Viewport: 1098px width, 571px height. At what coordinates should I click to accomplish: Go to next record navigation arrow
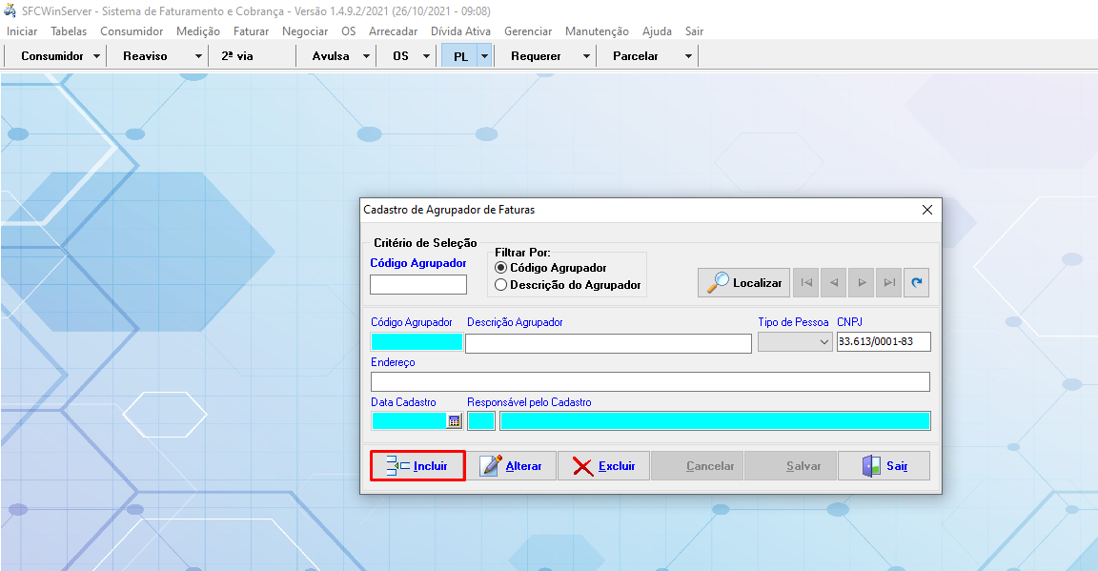point(862,282)
